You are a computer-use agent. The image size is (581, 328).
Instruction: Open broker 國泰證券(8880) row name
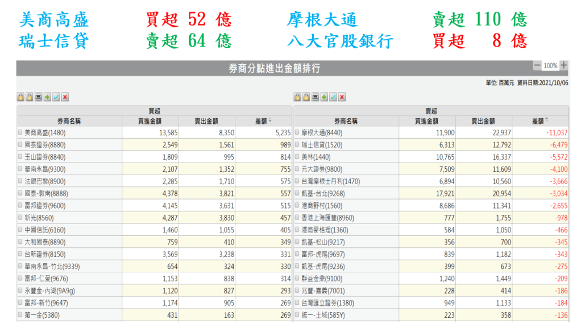coord(45,145)
